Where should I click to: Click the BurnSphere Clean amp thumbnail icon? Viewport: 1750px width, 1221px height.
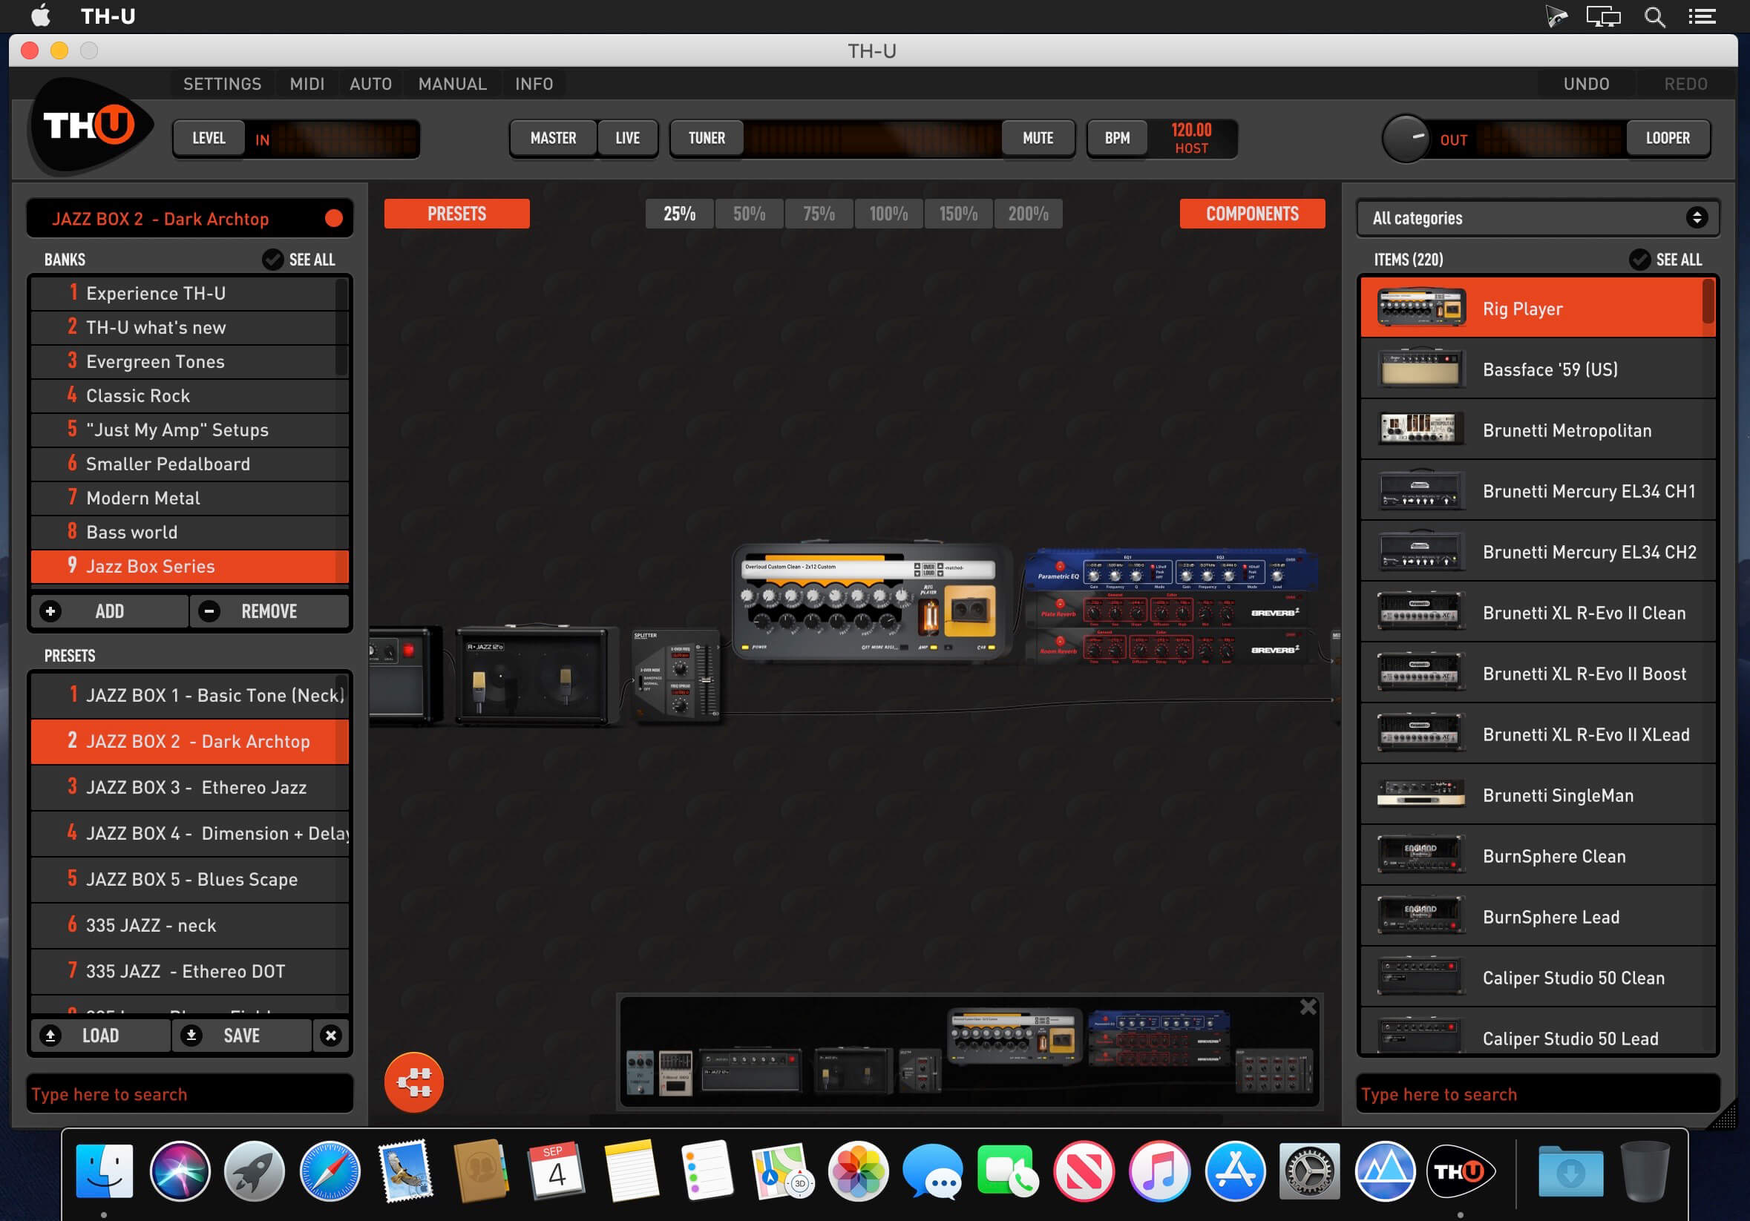(1420, 855)
